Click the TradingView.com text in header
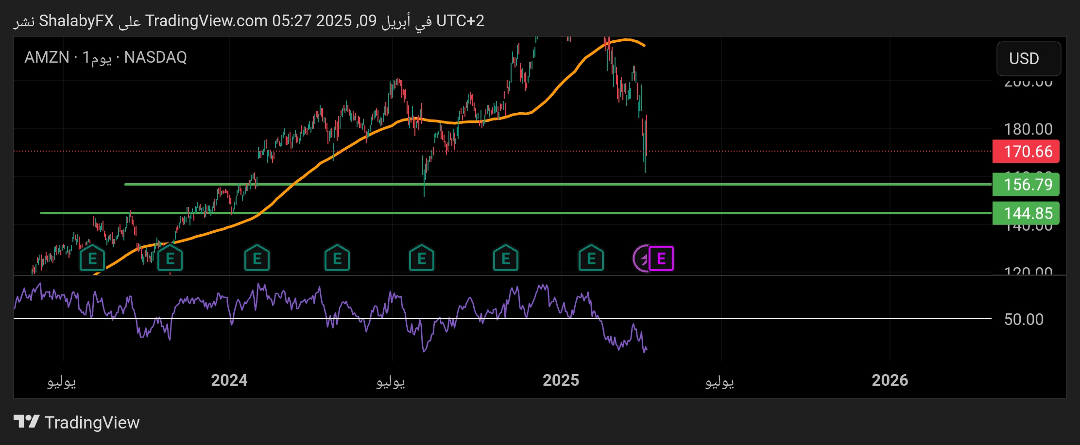Viewport: 1080px width, 445px height. [x=206, y=21]
